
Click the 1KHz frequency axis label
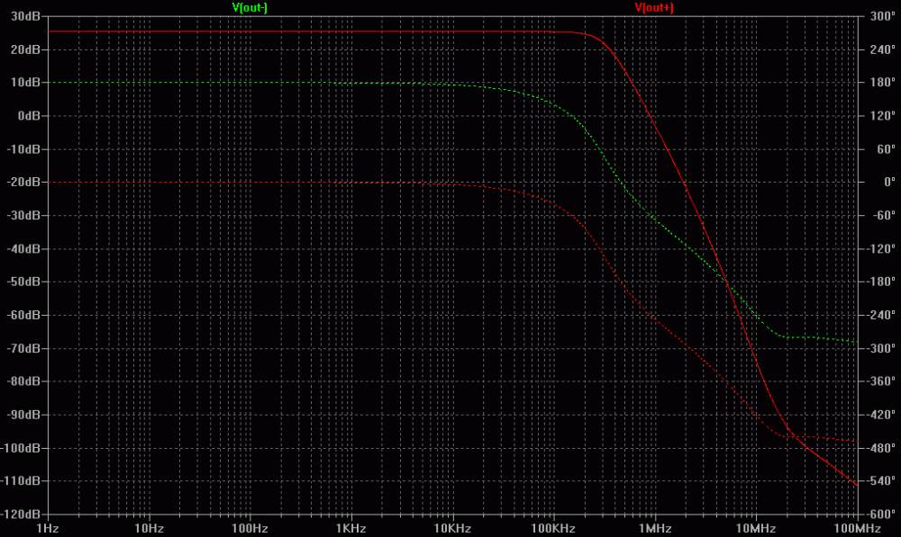(351, 528)
